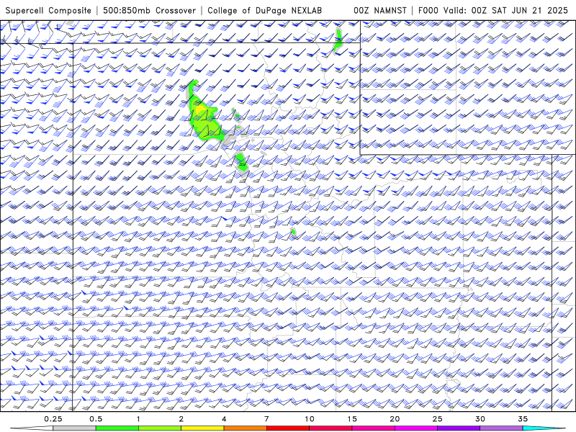Click the gray 0.25–0.5 legend segment

coord(74,428)
